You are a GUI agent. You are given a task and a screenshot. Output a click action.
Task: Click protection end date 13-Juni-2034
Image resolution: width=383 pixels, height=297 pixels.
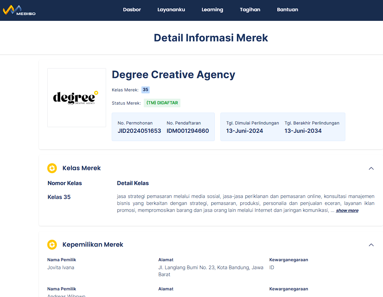[x=303, y=131]
